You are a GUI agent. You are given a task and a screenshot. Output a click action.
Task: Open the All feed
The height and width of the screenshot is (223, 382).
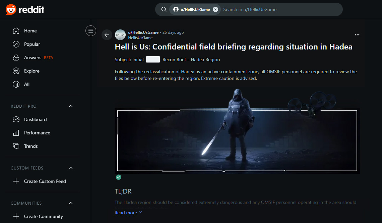[x=27, y=84]
